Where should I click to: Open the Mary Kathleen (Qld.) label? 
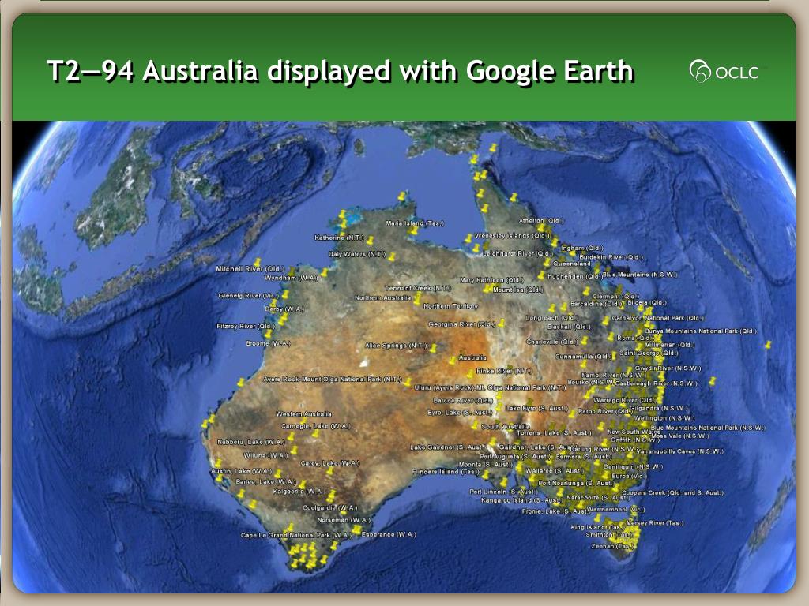(491, 280)
